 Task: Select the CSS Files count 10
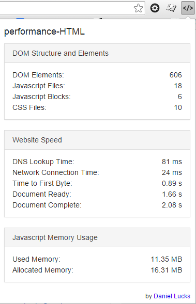click(178, 107)
